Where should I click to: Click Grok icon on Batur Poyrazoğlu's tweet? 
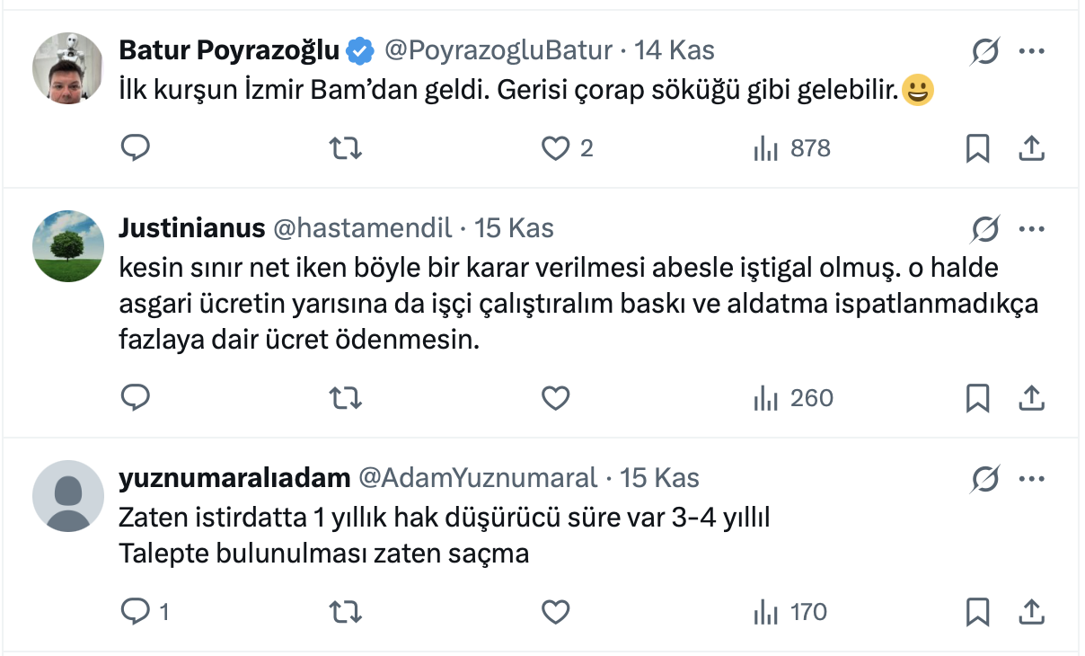tap(985, 53)
